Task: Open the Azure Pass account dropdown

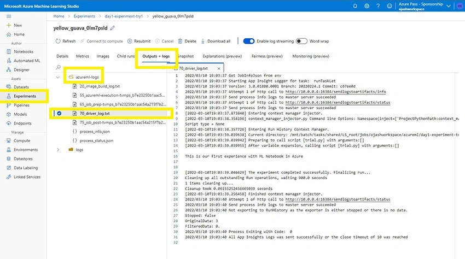Action: click(x=449, y=6)
